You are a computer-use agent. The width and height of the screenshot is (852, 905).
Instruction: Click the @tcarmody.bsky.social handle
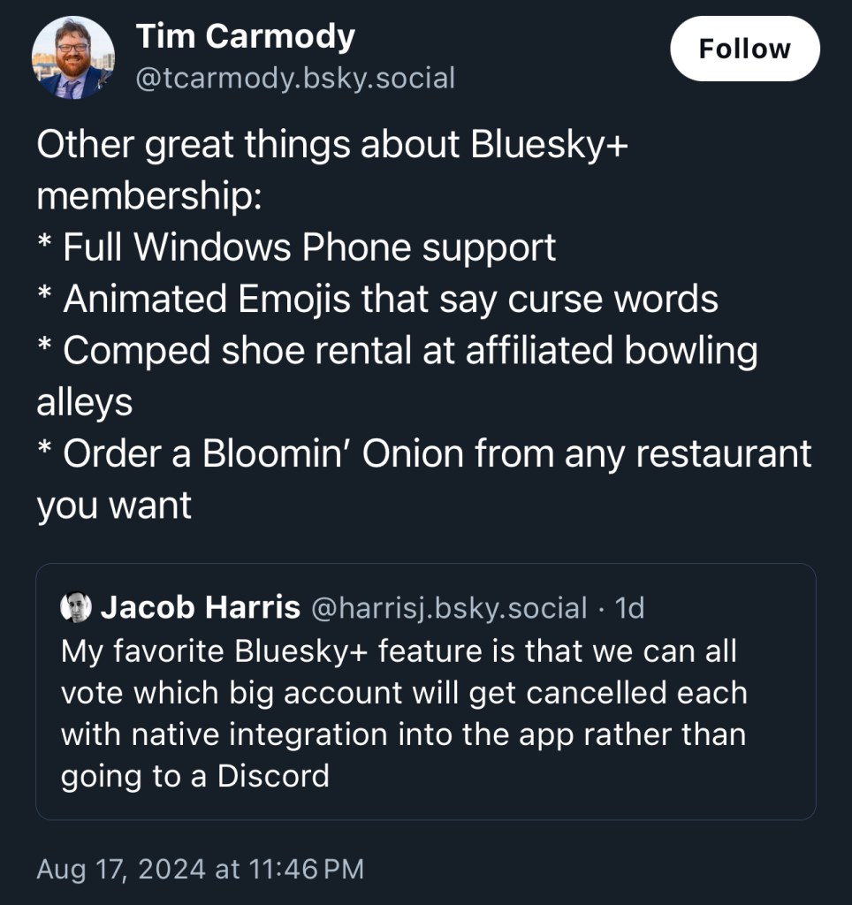295,79
